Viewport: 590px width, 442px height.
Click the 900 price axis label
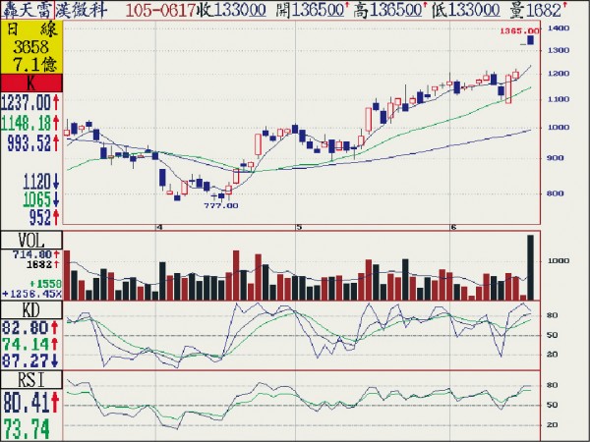coord(555,158)
